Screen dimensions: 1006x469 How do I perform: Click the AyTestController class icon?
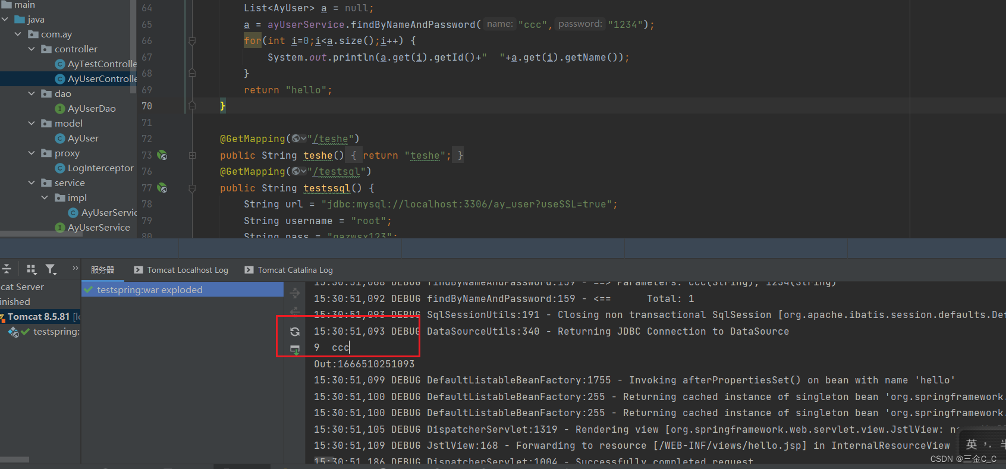[x=60, y=64]
